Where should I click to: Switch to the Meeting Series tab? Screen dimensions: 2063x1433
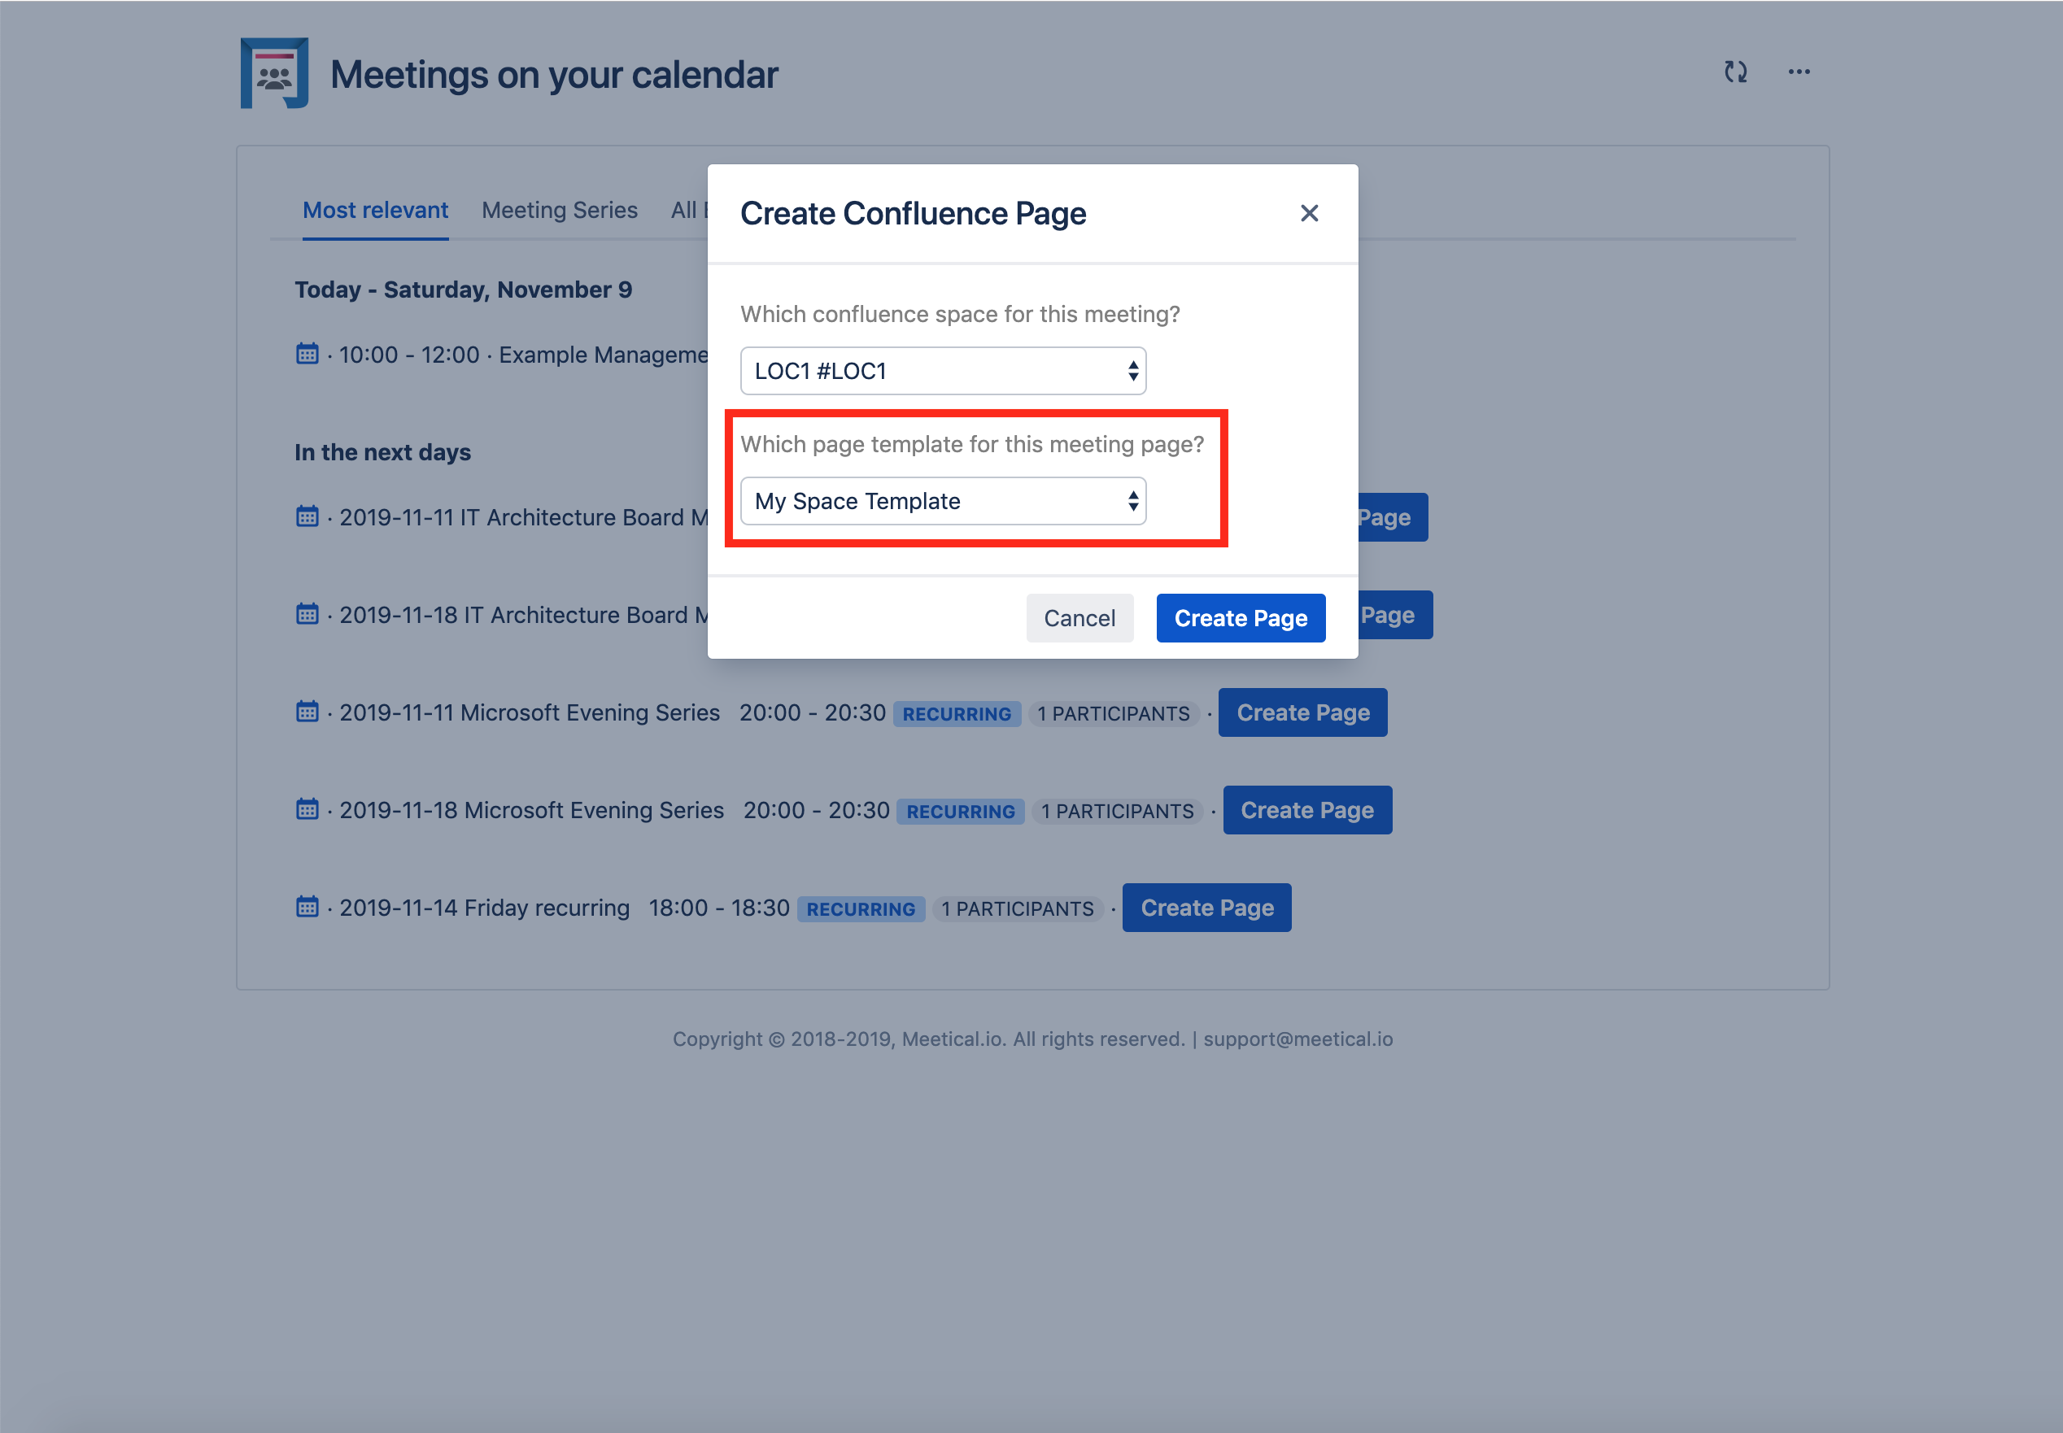560,210
